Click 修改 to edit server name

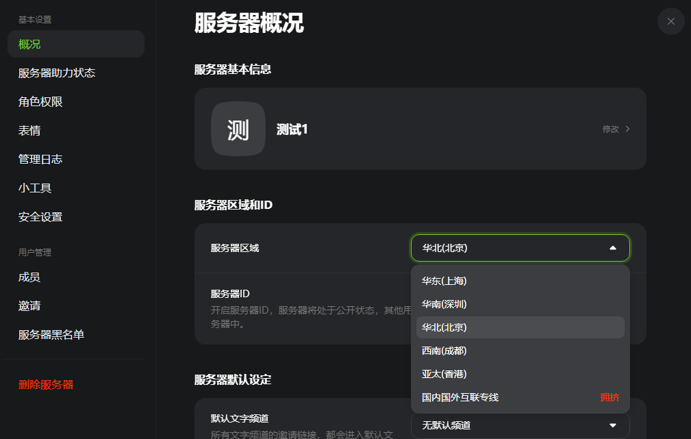click(x=610, y=129)
